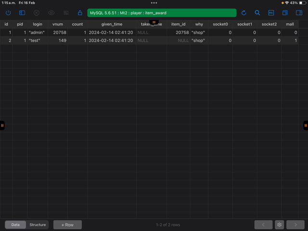Sort by the given_time column header

click(112, 24)
